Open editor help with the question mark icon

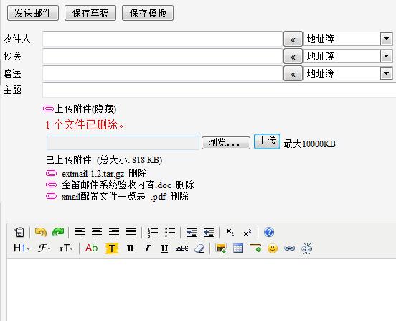269,232
